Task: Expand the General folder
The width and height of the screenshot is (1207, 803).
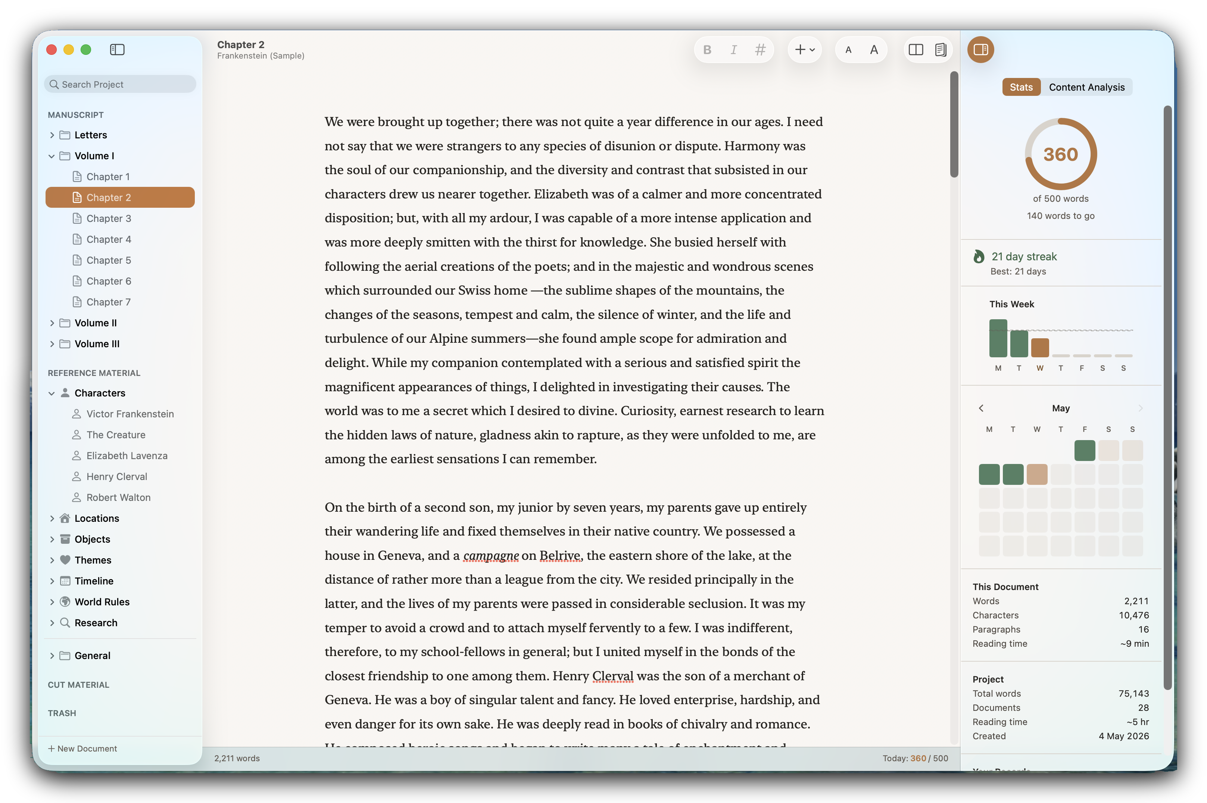Action: (x=52, y=656)
